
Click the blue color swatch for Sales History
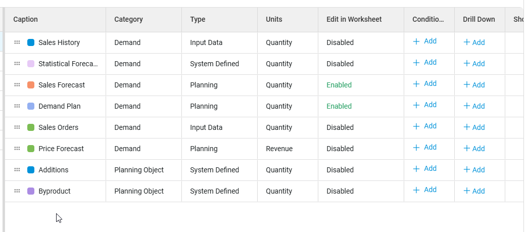(x=31, y=42)
